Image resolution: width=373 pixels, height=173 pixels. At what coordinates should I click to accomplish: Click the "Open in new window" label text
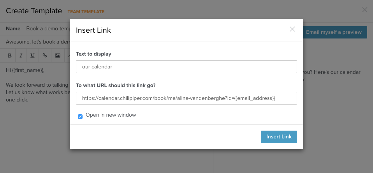coord(111,115)
